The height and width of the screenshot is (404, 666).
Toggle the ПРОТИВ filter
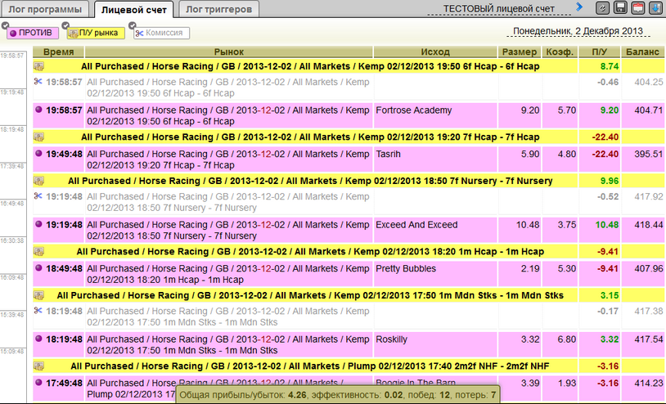tap(32, 33)
